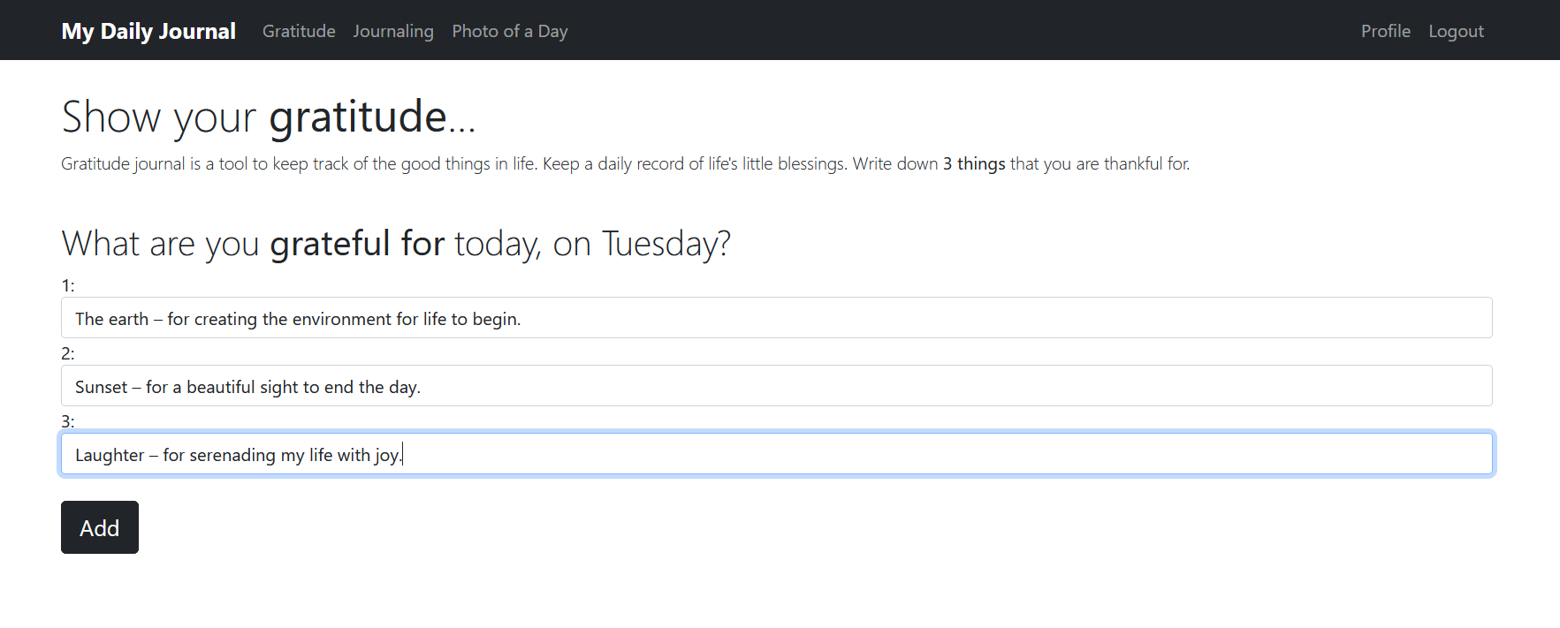Open the Profile page
Image resolution: width=1560 pixels, height=628 pixels.
point(1385,31)
